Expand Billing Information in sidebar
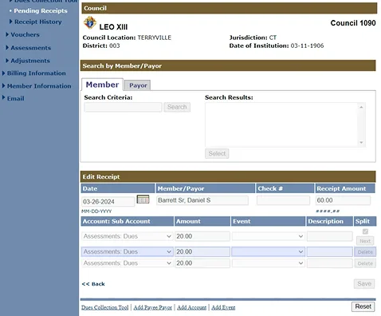The height and width of the screenshot is (316, 381). pos(33,73)
